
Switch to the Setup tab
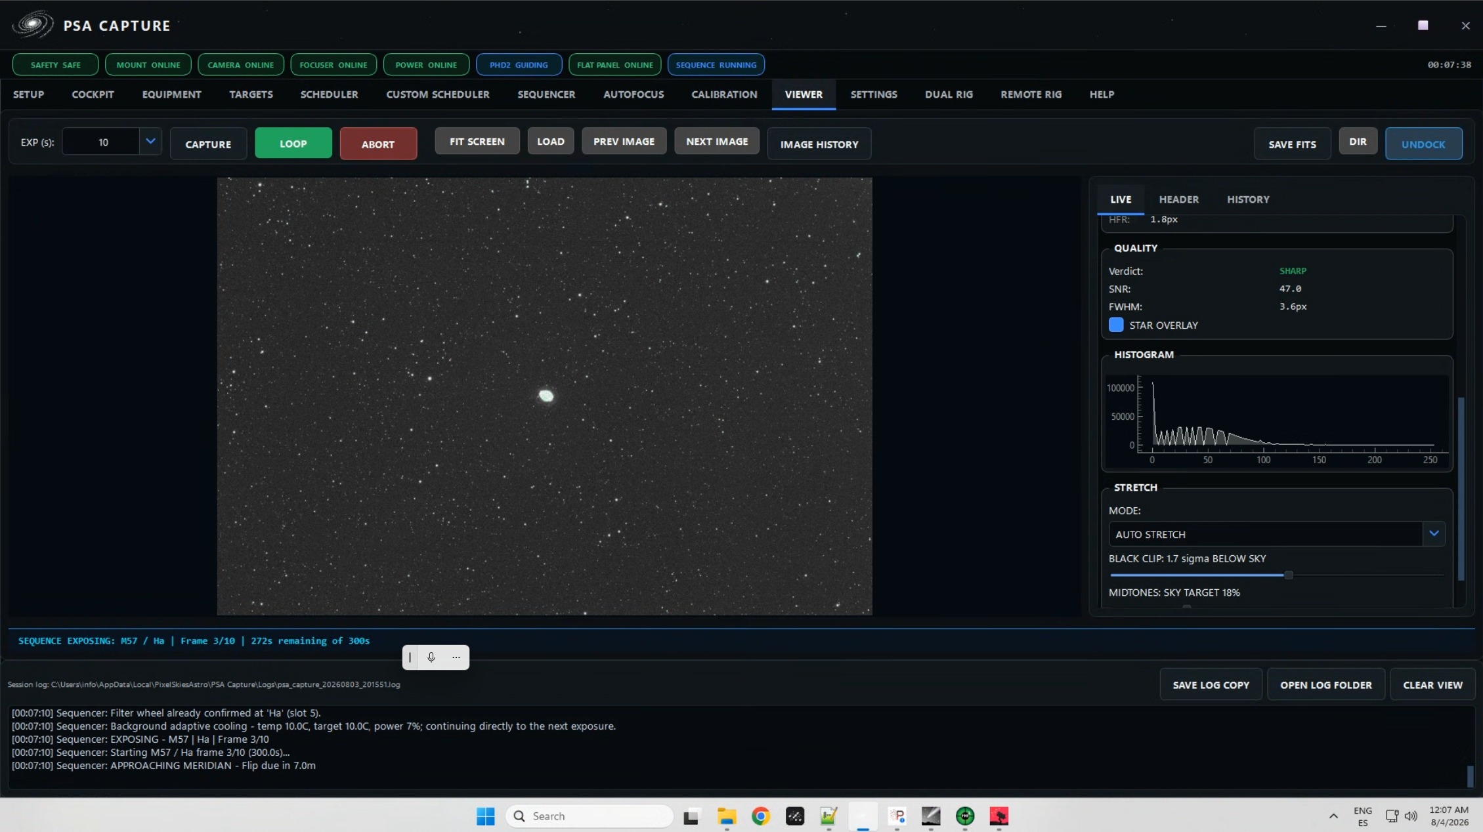point(29,94)
